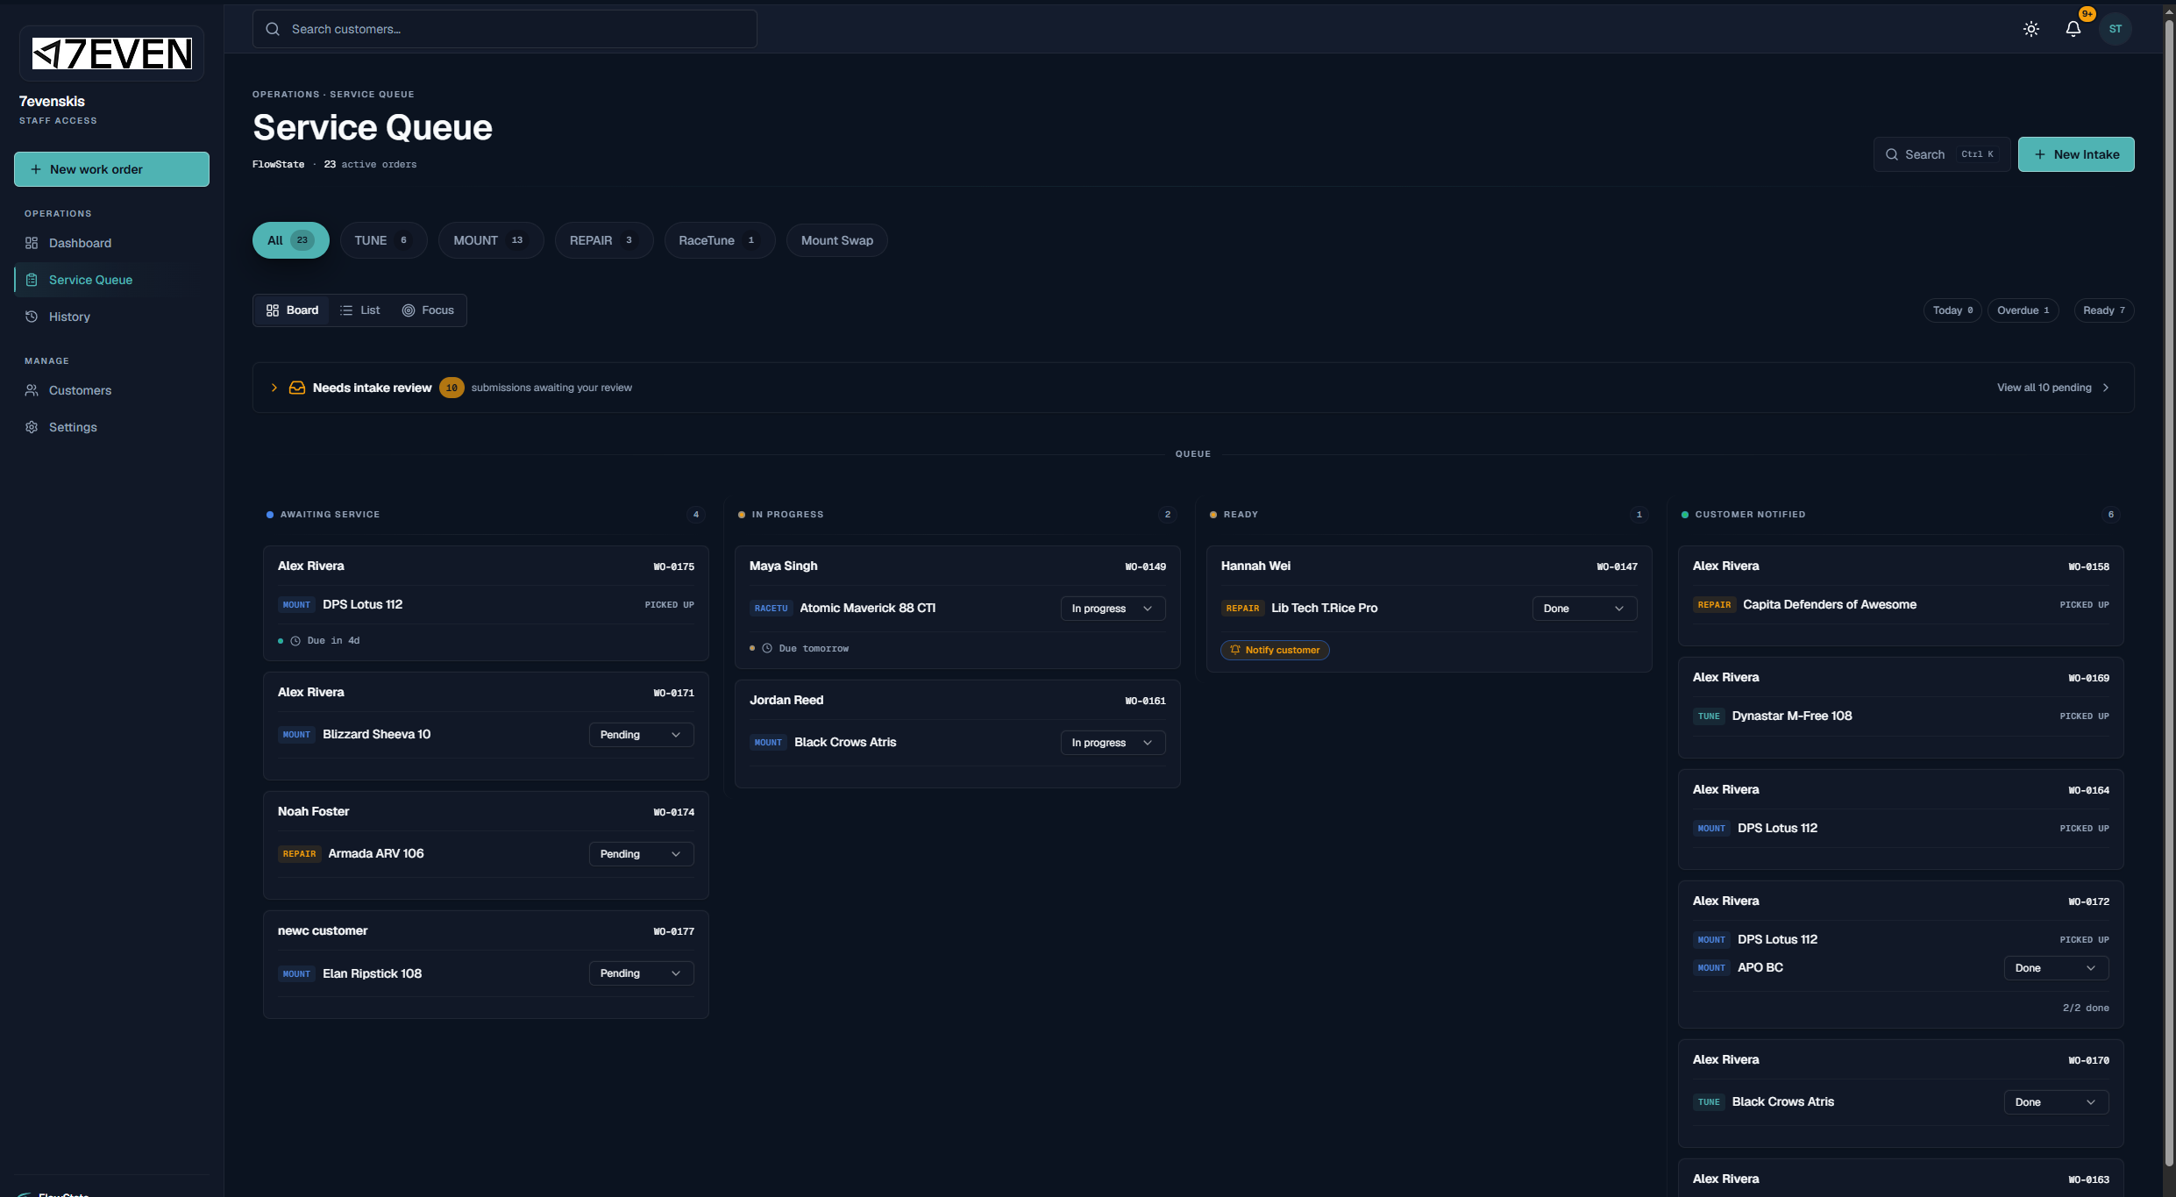
Task: Open work order WO-0175 card
Action: (486, 603)
